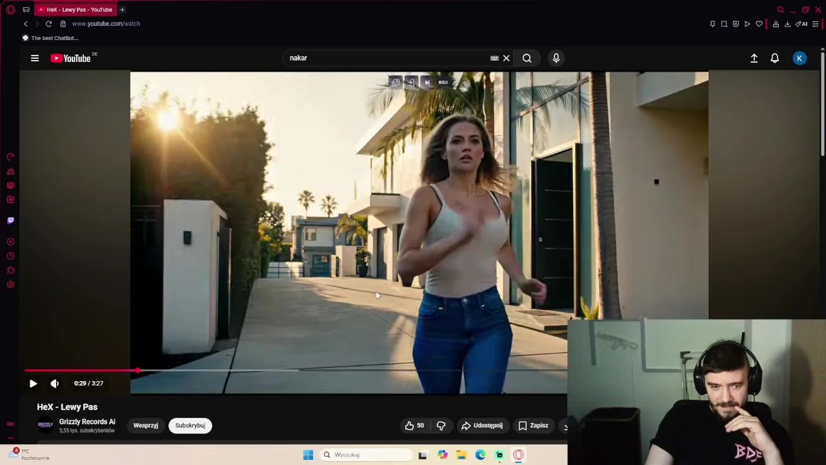Image resolution: width=826 pixels, height=465 pixels.
Task: Toggle the RGX overlay button
Action: [443, 83]
